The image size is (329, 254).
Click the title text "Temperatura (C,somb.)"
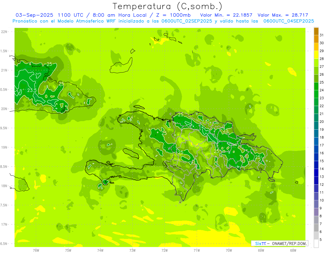[168, 6]
